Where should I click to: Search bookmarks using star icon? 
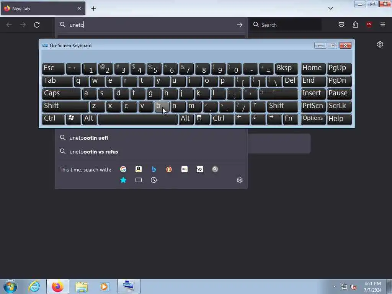(123, 180)
